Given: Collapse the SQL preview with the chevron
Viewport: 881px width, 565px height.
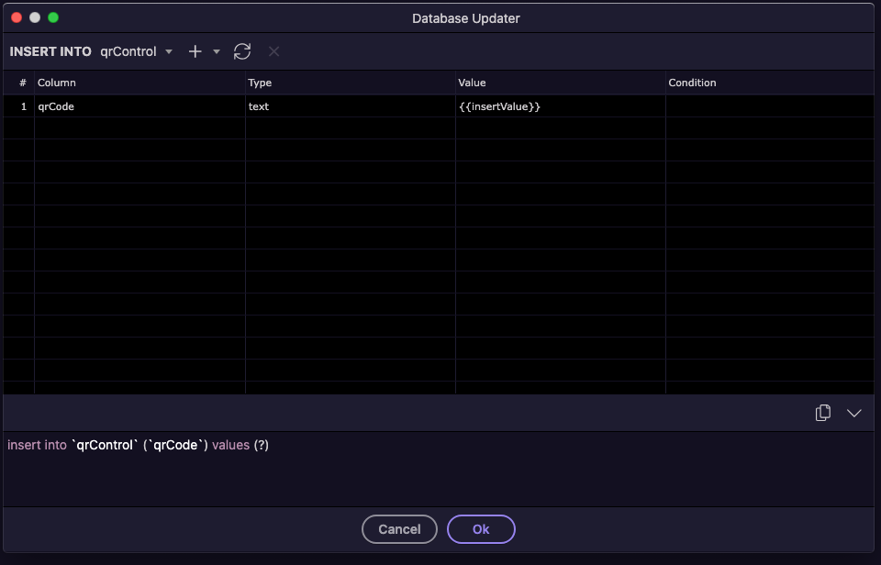Looking at the screenshot, I should (x=854, y=413).
